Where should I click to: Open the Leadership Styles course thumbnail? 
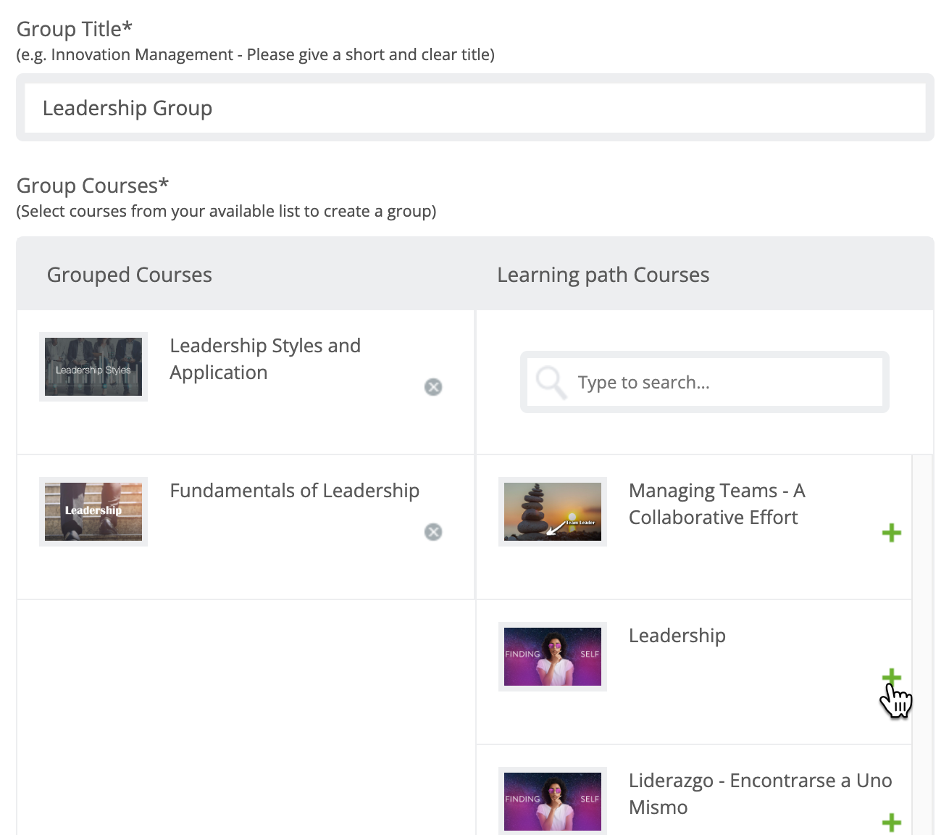click(x=93, y=367)
